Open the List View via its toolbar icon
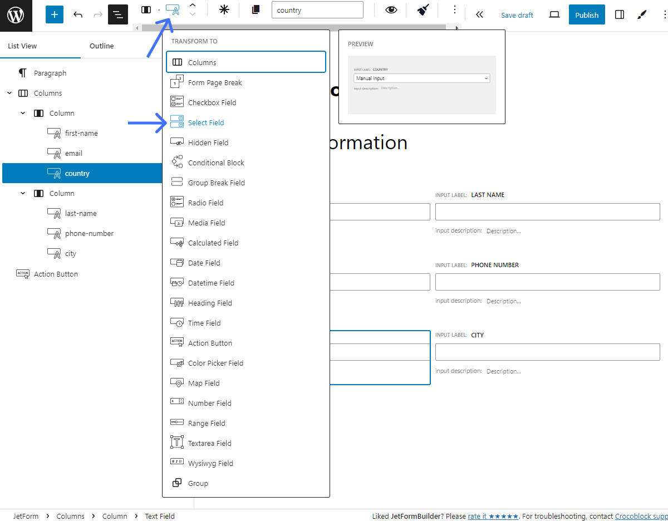668x521 pixels. 117,14
